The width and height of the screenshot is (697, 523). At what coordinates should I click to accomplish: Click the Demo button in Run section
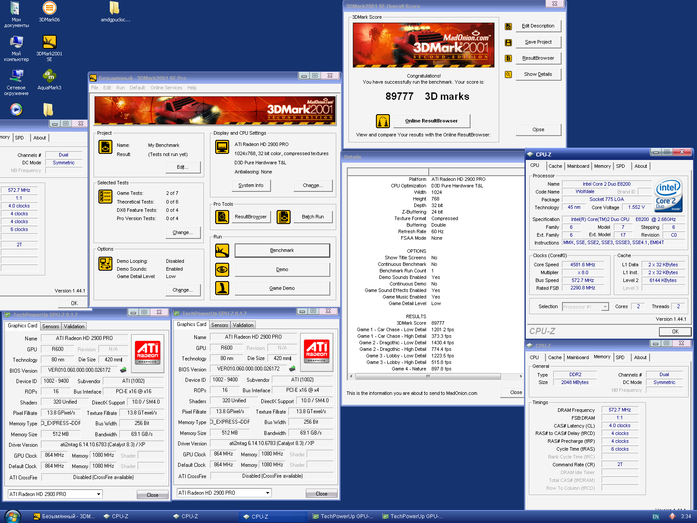tap(282, 270)
